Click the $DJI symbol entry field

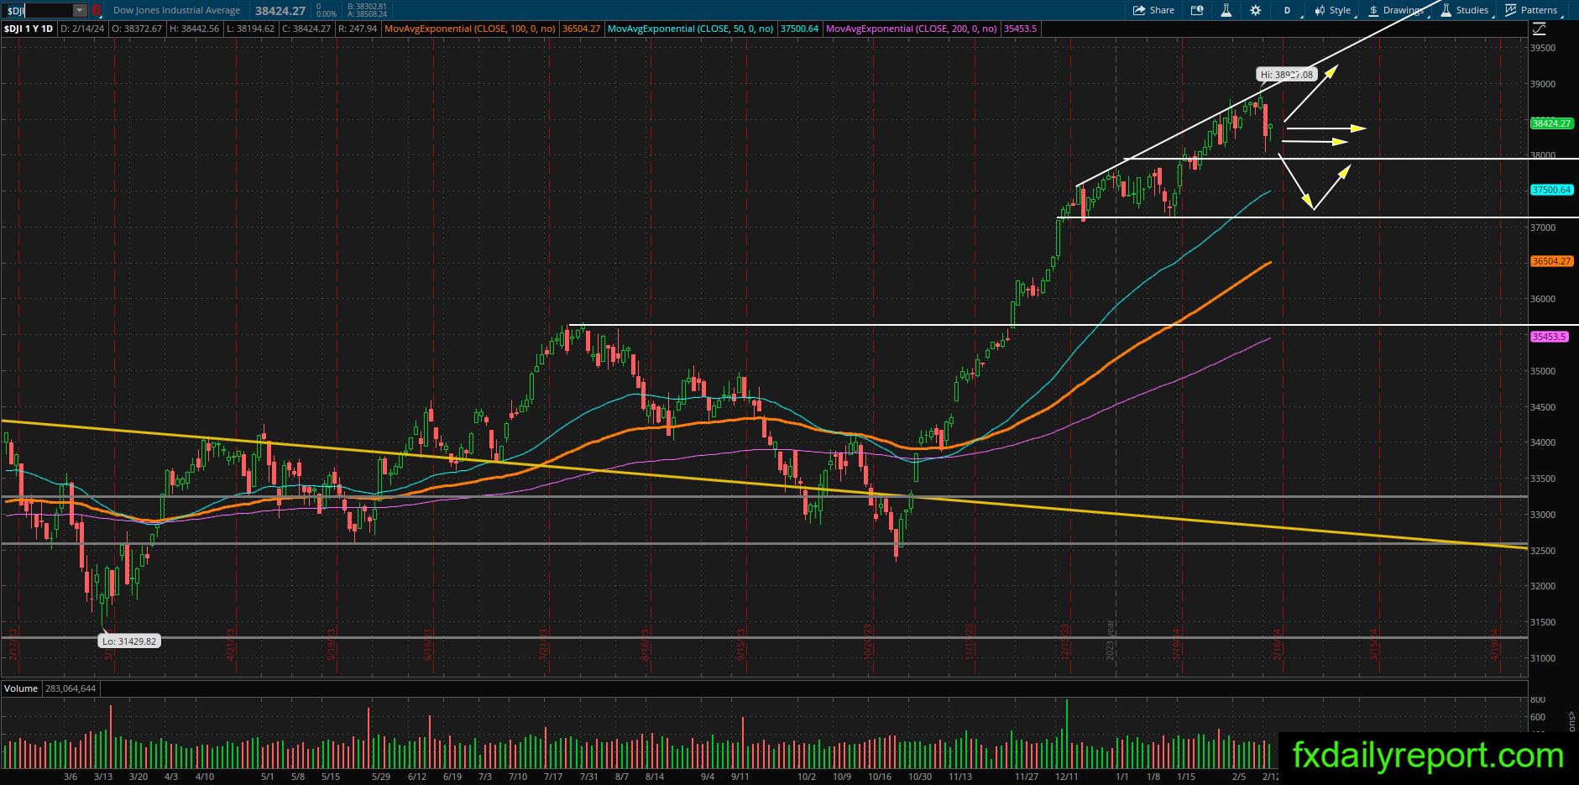point(38,10)
